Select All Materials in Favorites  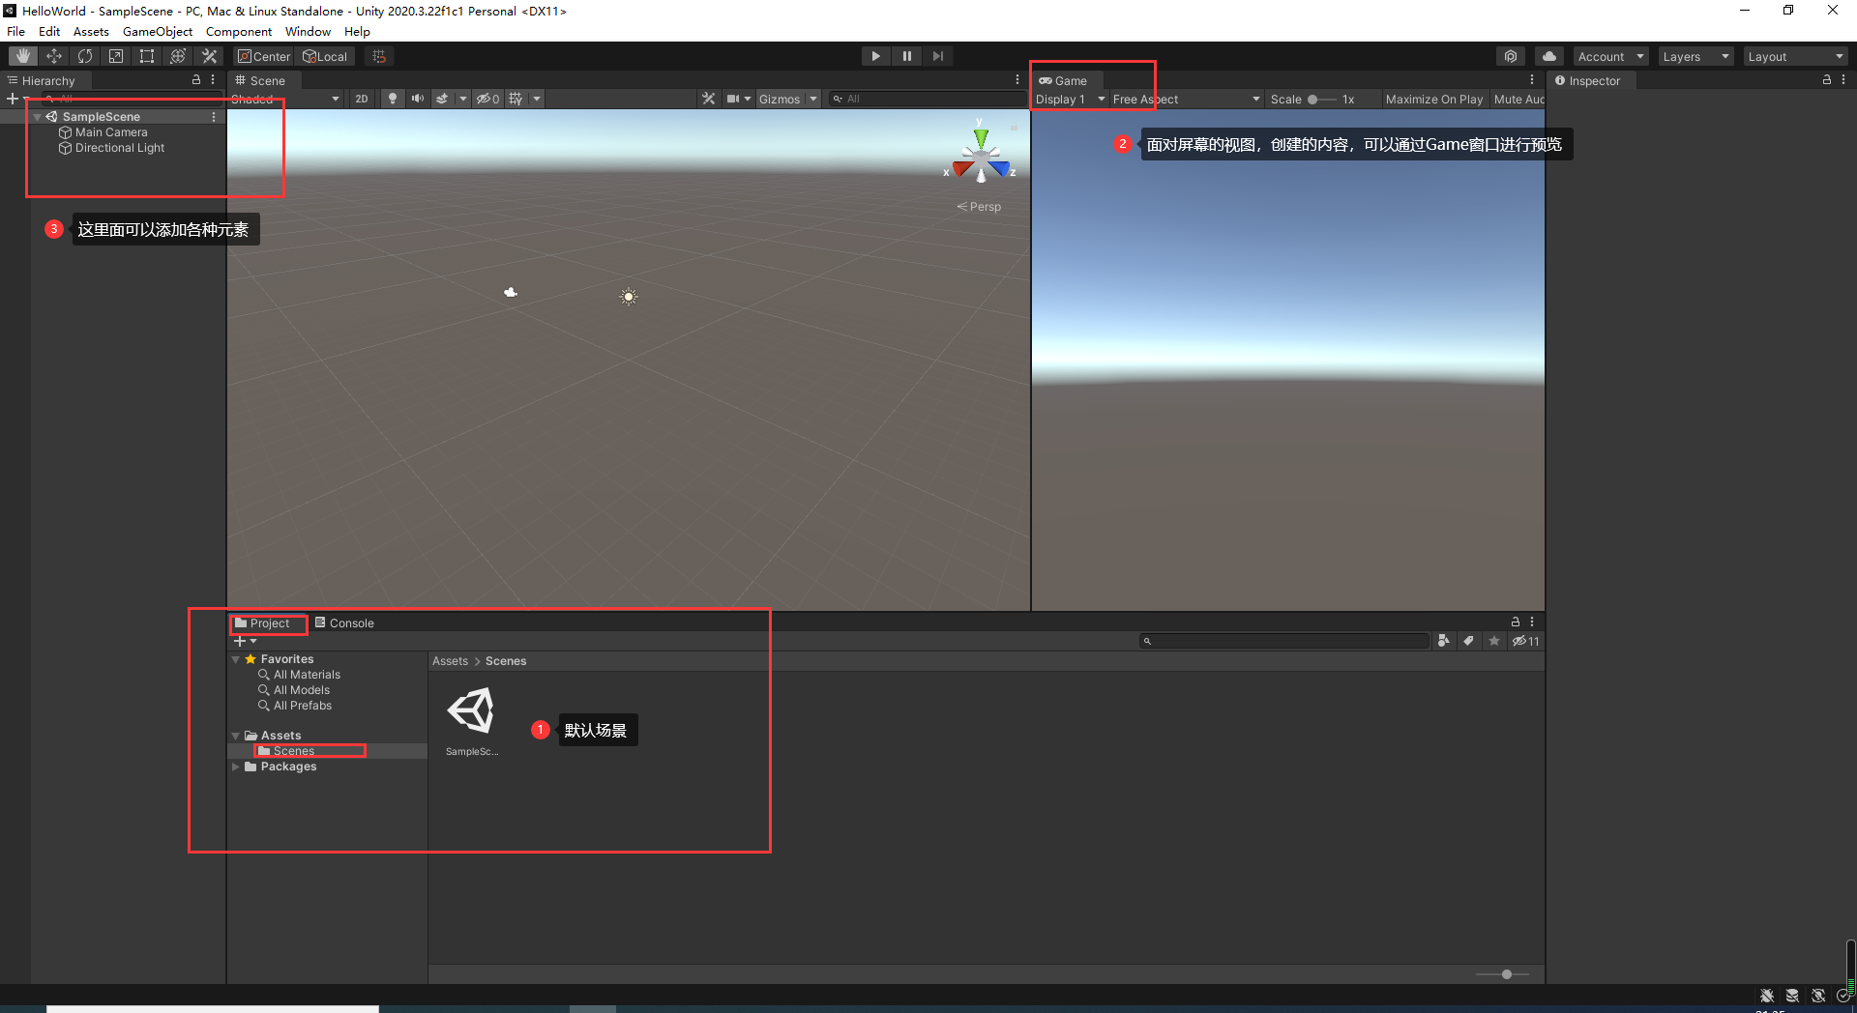click(x=307, y=675)
